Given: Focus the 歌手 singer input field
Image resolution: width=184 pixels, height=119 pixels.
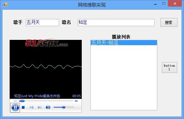Looking at the screenshot, I should pos(42,22).
